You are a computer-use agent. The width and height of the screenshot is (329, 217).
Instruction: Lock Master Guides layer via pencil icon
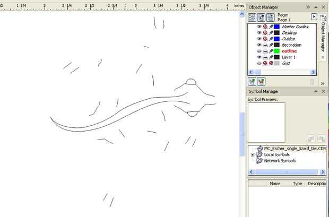point(271,27)
